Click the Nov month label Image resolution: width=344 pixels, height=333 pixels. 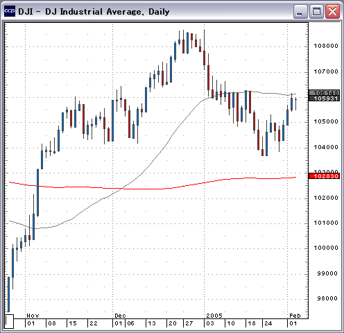pos(33,316)
